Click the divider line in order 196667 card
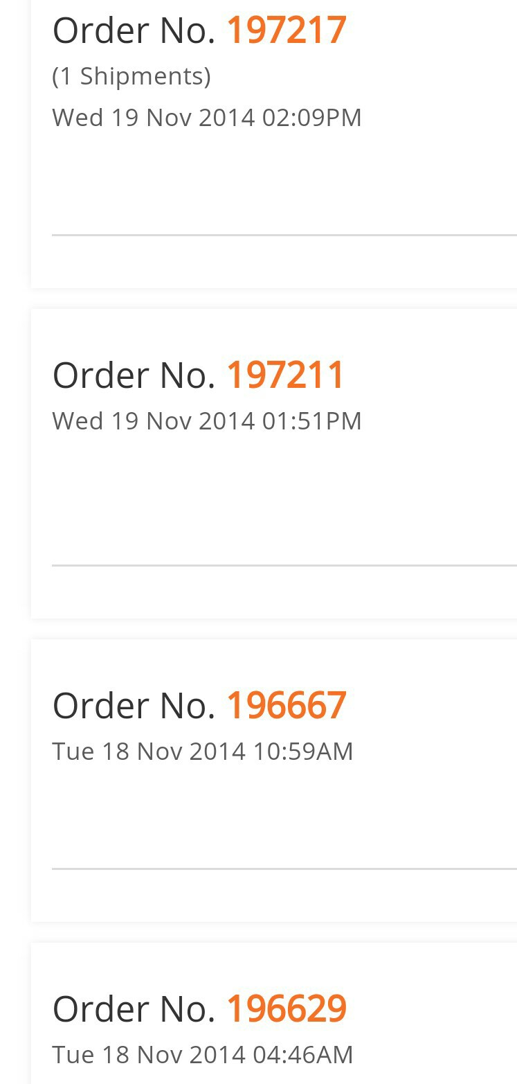The height and width of the screenshot is (1084, 517). pyautogui.click(x=284, y=868)
